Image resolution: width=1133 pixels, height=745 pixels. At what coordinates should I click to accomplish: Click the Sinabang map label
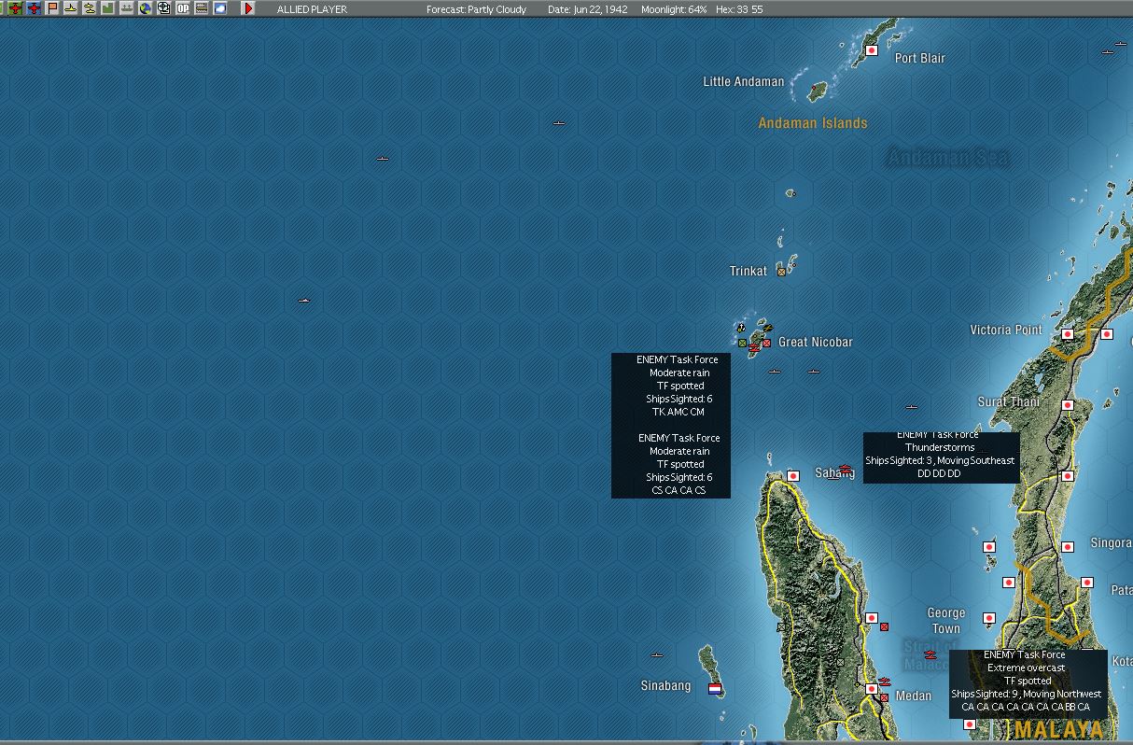click(x=666, y=685)
